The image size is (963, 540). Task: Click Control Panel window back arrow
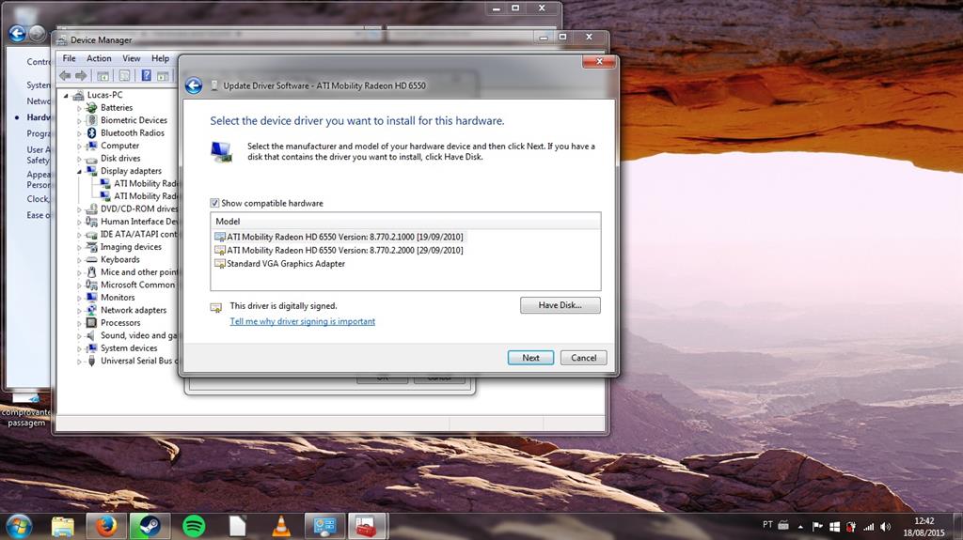click(17, 34)
